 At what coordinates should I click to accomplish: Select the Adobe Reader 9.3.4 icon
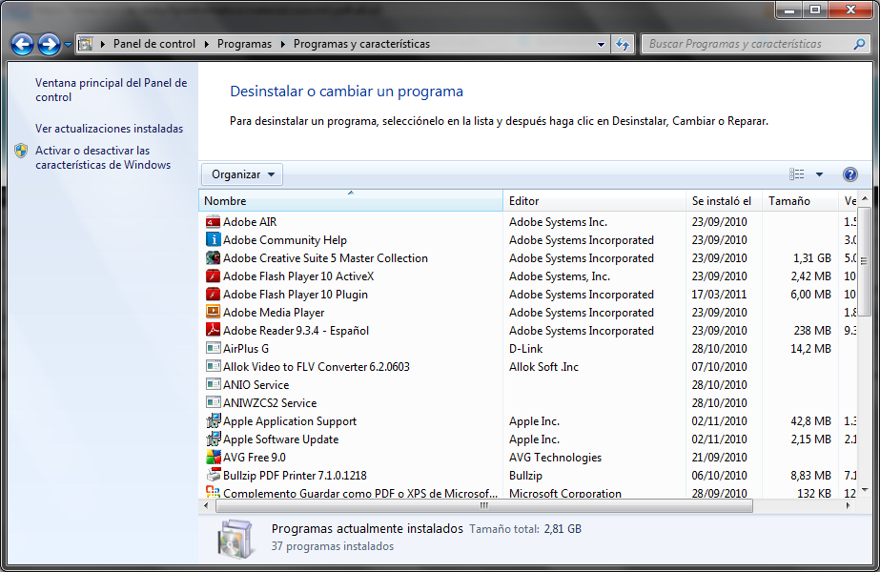[x=214, y=331]
